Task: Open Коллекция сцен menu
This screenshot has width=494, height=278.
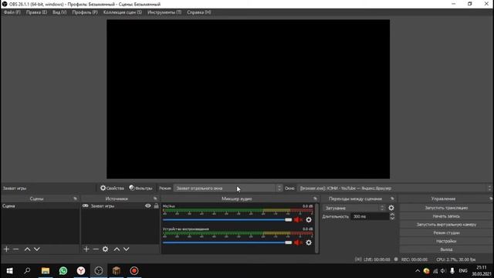Action: tap(123, 12)
